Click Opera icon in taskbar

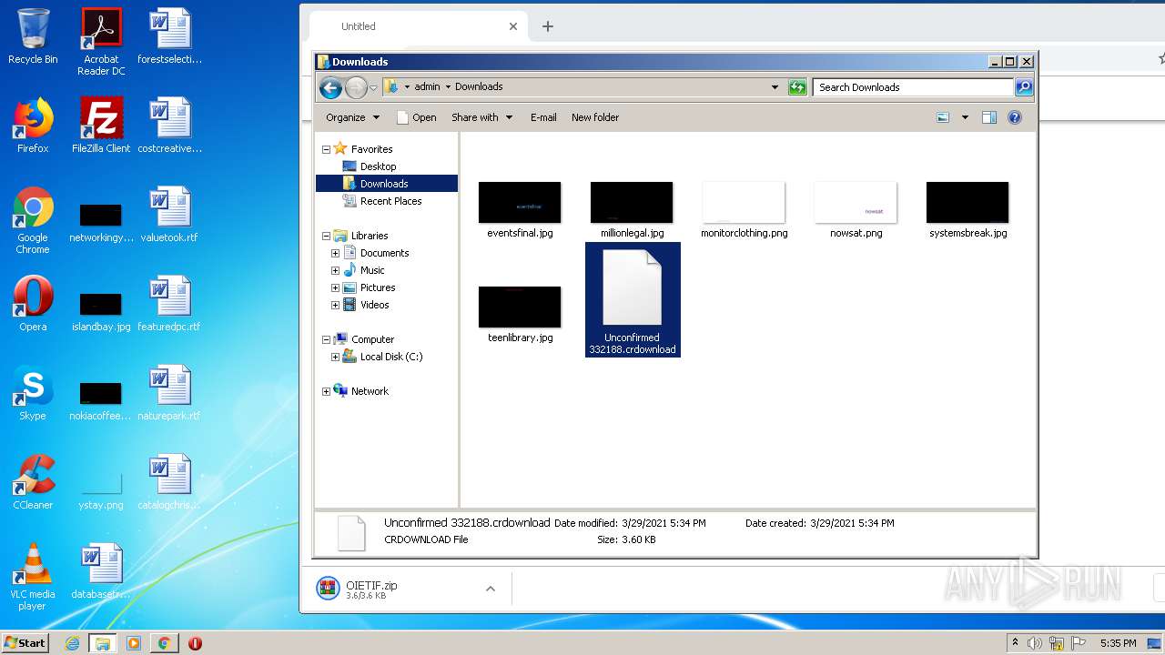[195, 643]
